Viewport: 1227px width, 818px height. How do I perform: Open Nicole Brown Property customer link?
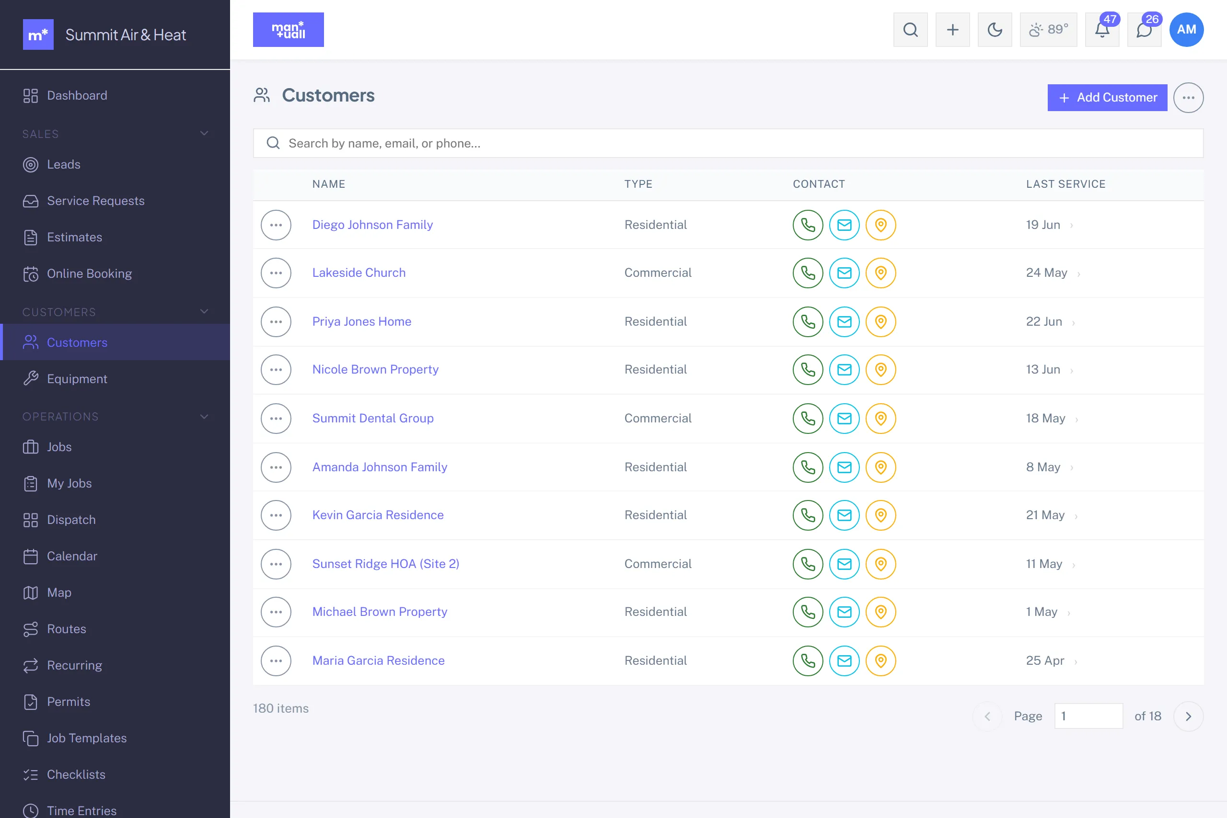tap(375, 369)
